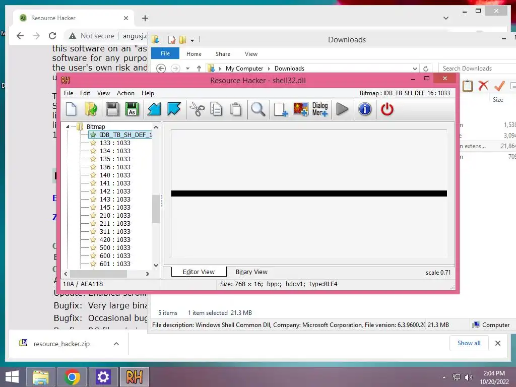Open the View ribbon tab in Downloads
516x387 pixels.
pos(251,54)
